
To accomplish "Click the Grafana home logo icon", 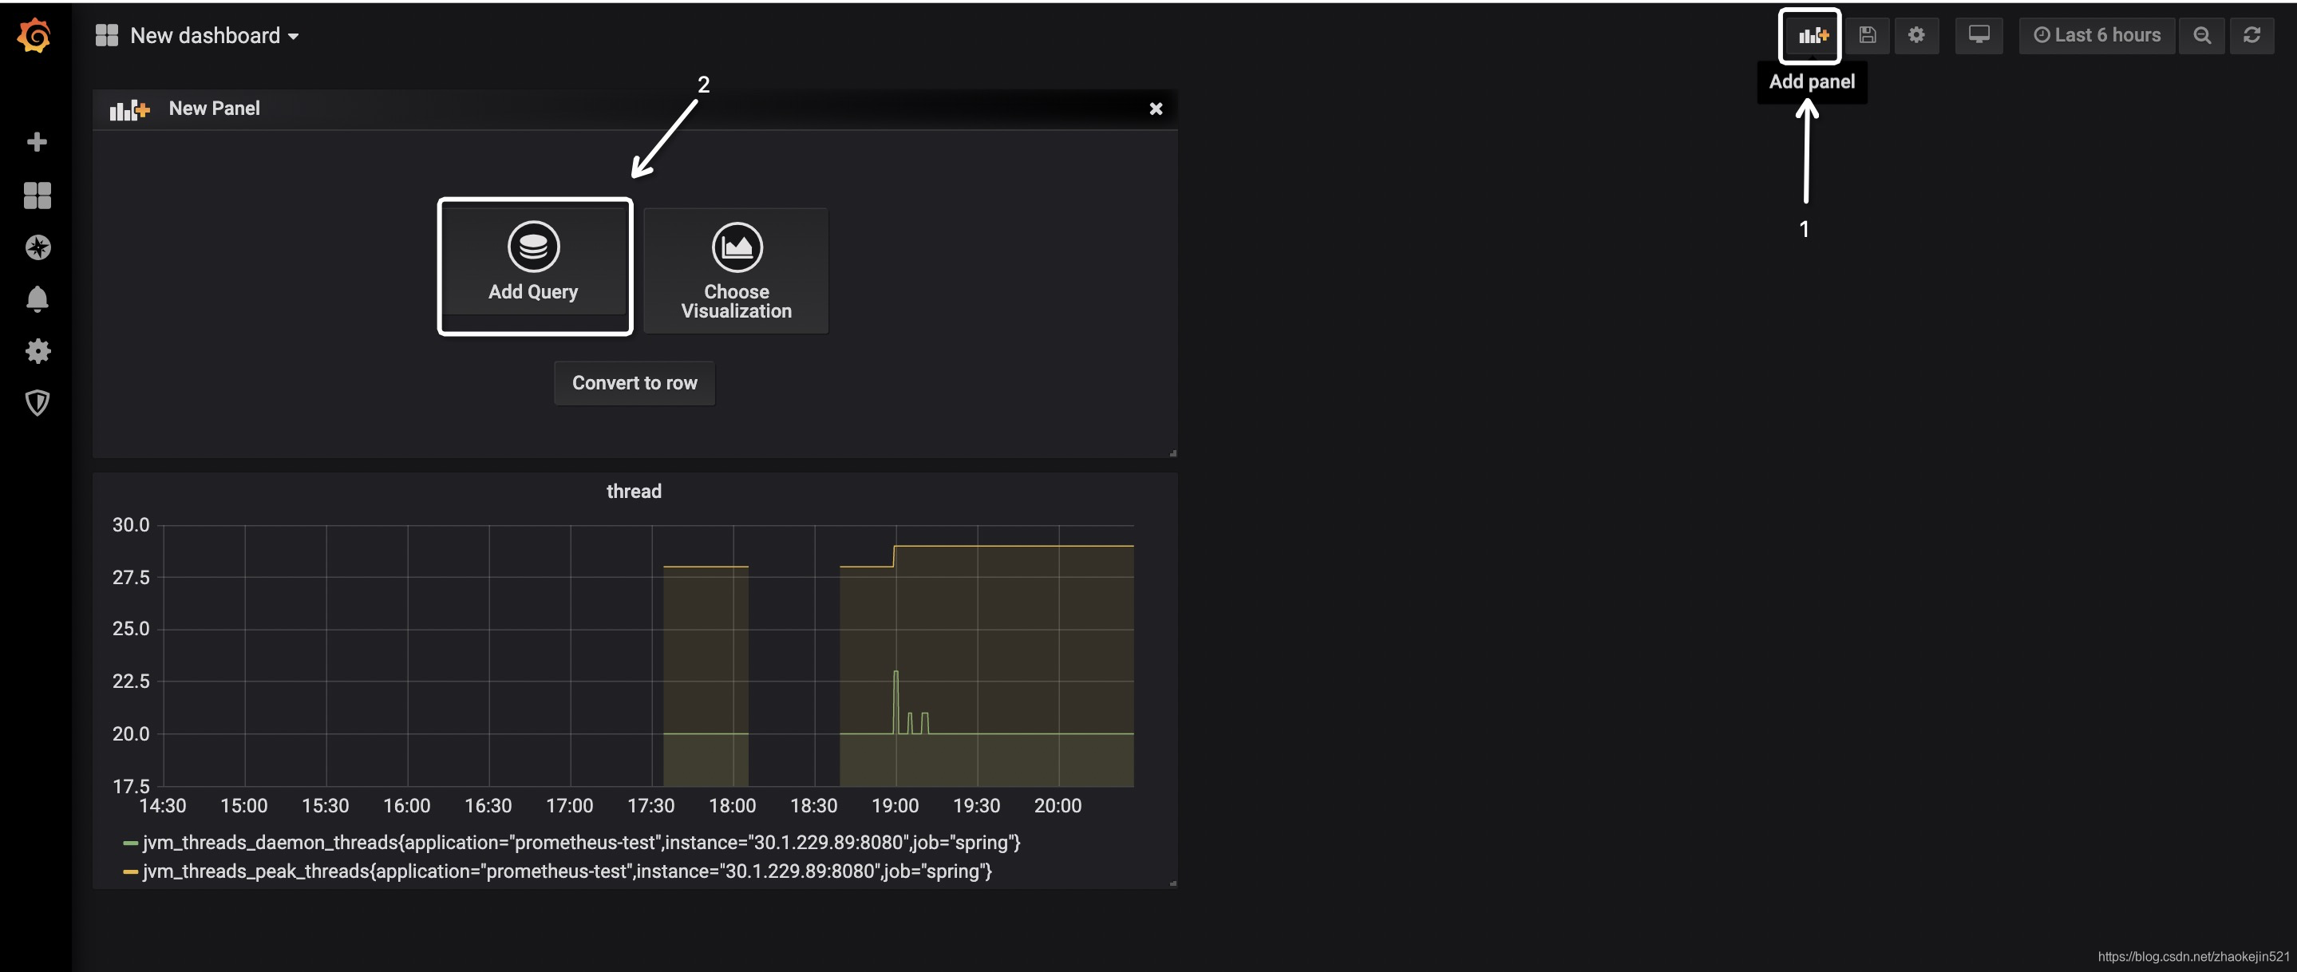I will pyautogui.click(x=35, y=35).
